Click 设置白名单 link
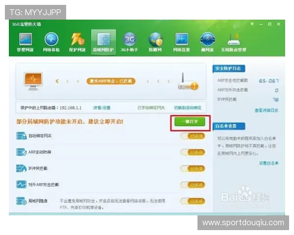Viewport: 294px width, 235px height. (269, 163)
